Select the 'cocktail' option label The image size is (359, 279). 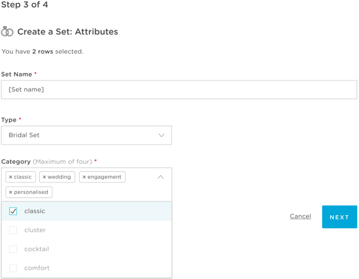pos(36,249)
